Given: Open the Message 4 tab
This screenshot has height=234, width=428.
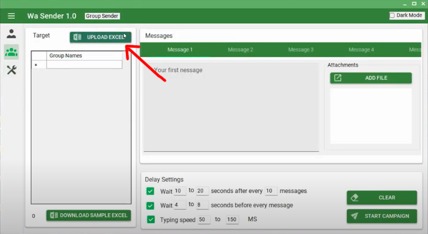Looking at the screenshot, I should tap(361, 50).
